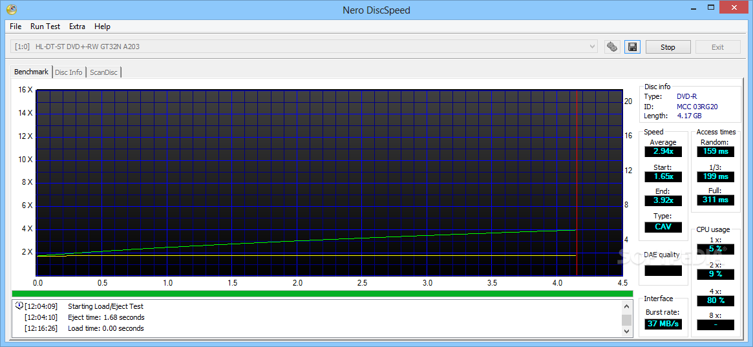Open the Help menu
The image size is (753, 347).
102,26
